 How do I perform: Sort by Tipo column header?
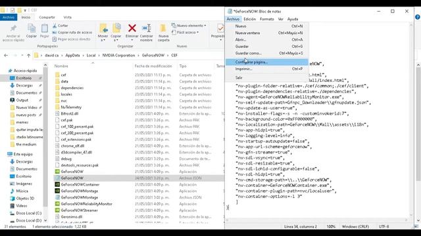pyautogui.click(x=183, y=66)
